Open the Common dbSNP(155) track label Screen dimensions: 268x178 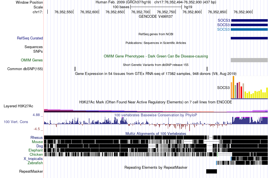(25, 69)
